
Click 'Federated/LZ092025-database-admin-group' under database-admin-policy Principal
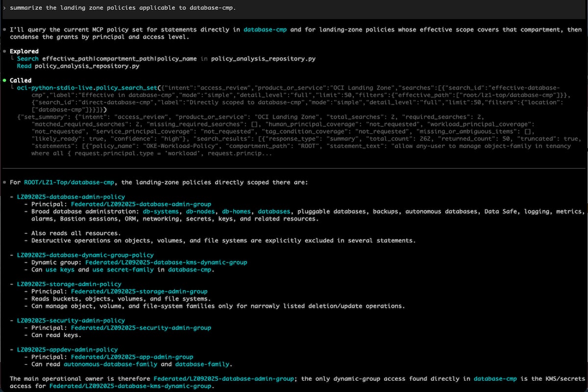tap(141, 204)
